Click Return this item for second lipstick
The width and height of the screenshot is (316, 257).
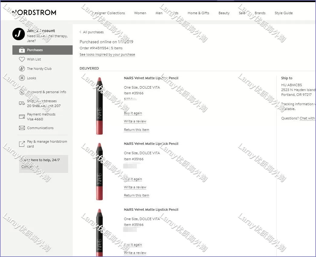(x=137, y=195)
